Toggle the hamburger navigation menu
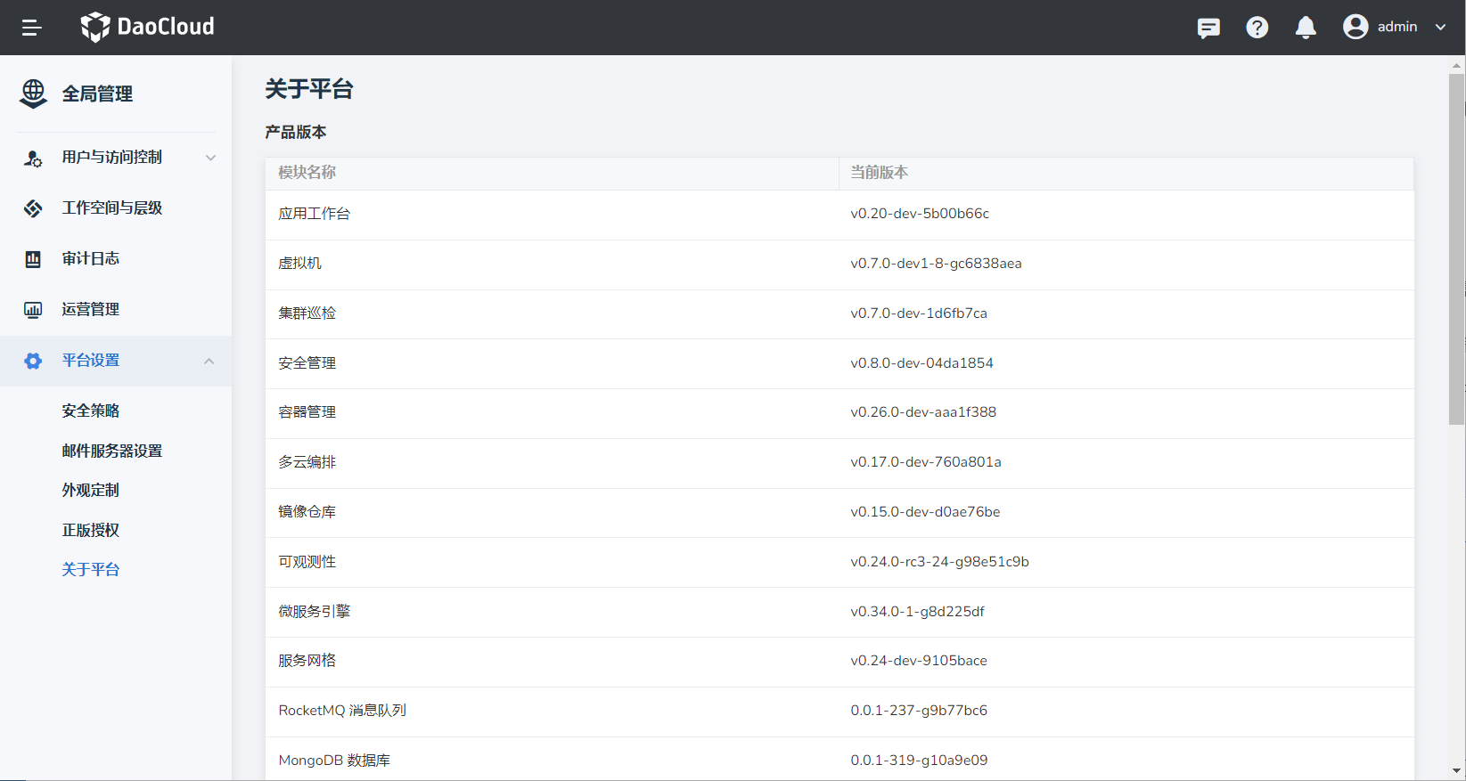Viewport: 1466px width, 781px height. point(31,28)
